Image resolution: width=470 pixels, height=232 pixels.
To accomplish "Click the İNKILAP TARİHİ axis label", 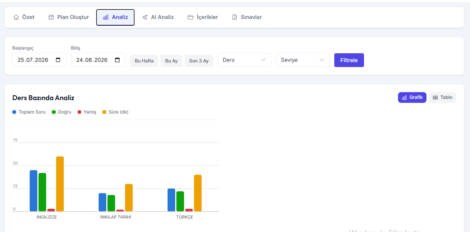I will (116, 217).
